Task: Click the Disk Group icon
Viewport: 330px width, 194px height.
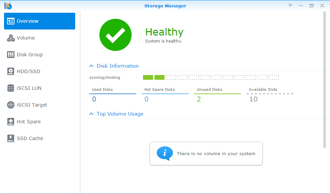Action: pos(10,55)
